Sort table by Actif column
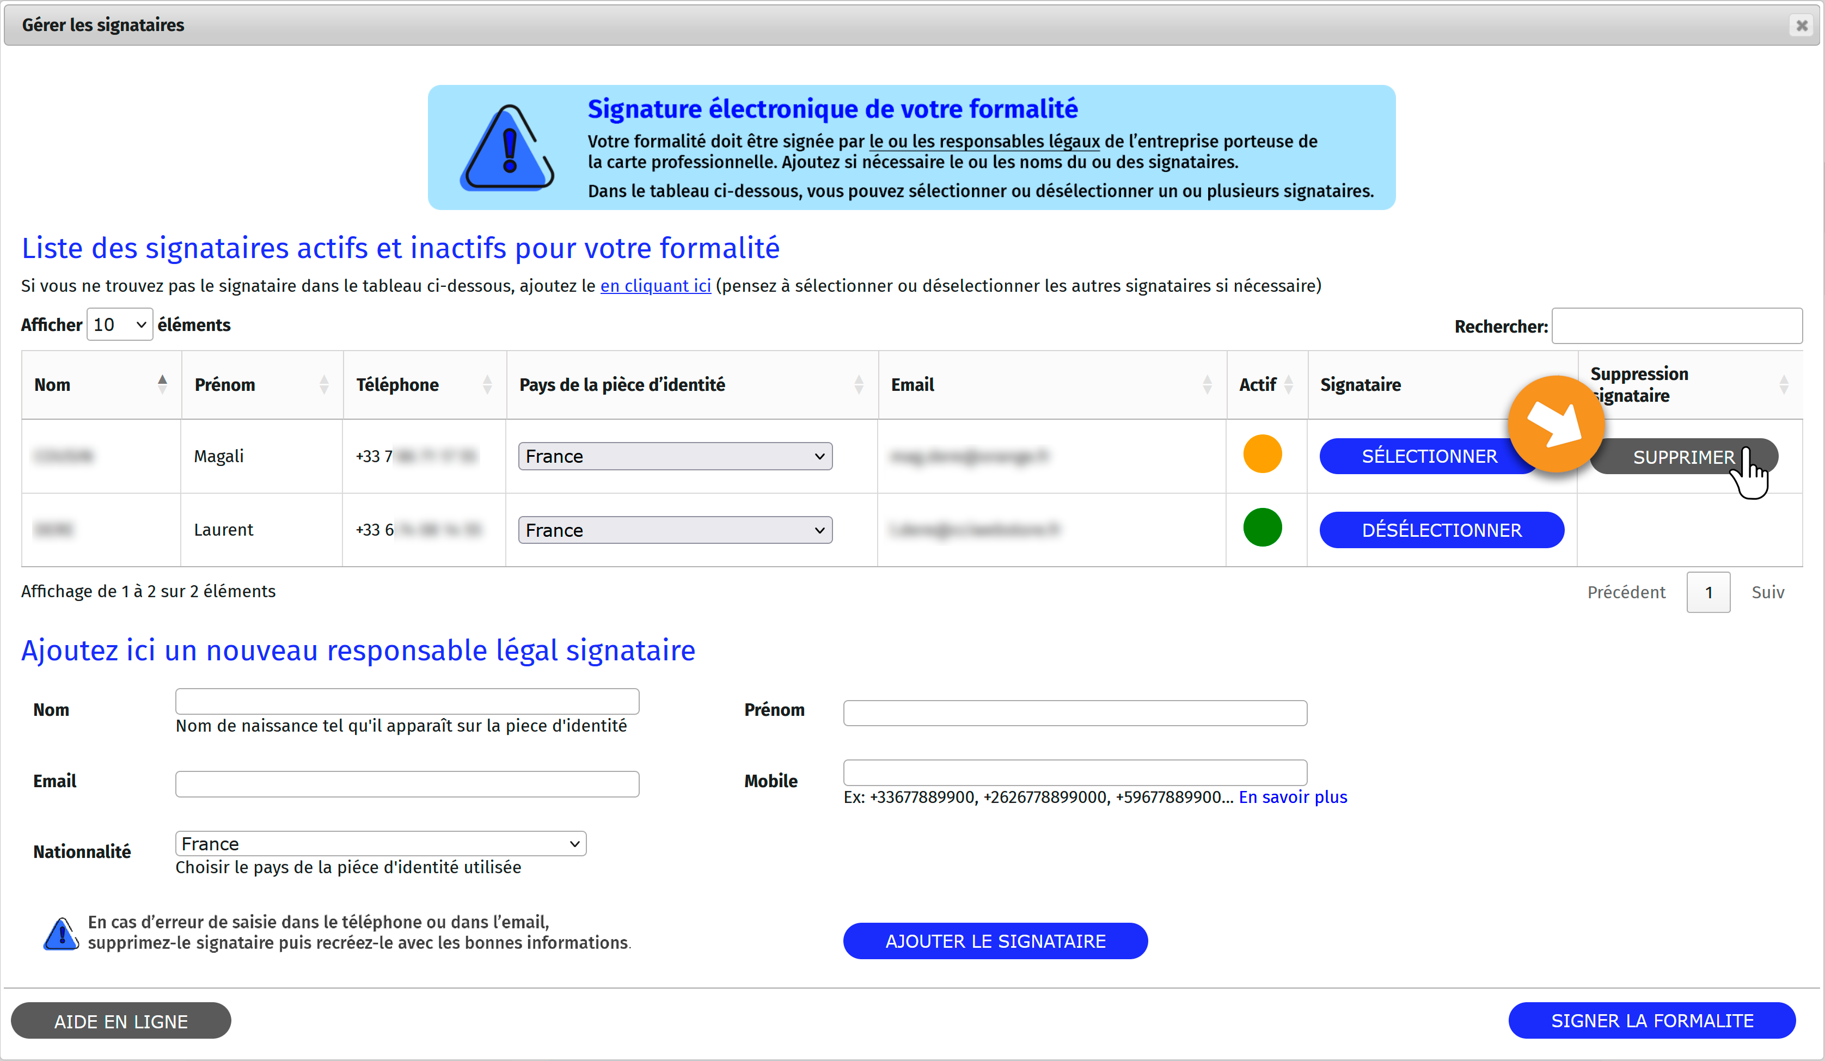This screenshot has width=1825, height=1061. [1266, 384]
